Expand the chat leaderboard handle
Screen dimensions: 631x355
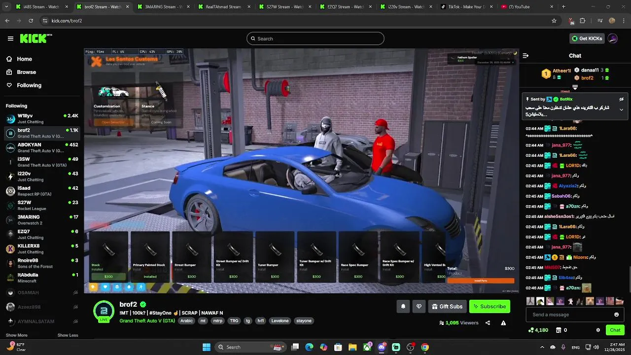[575, 87]
